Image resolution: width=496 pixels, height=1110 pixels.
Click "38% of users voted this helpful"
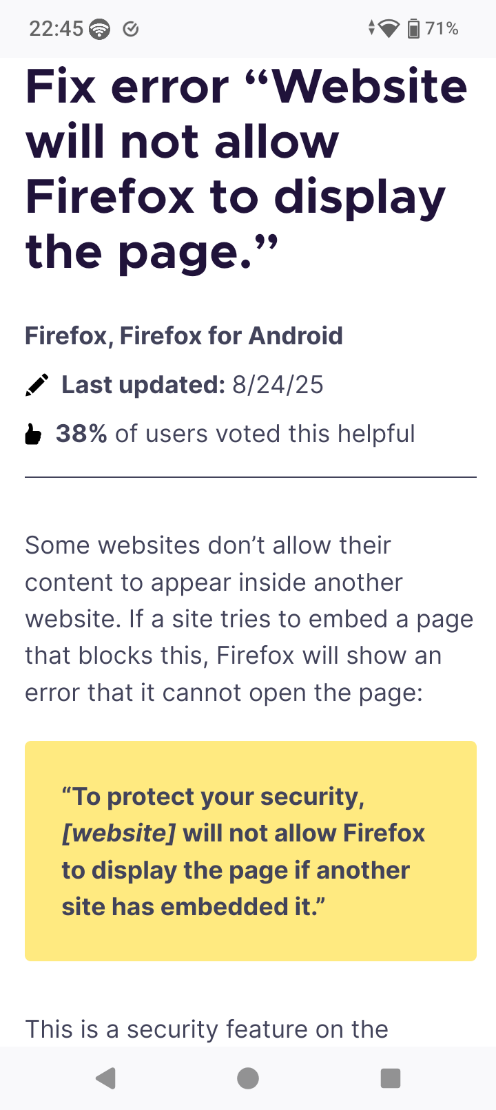236,434
